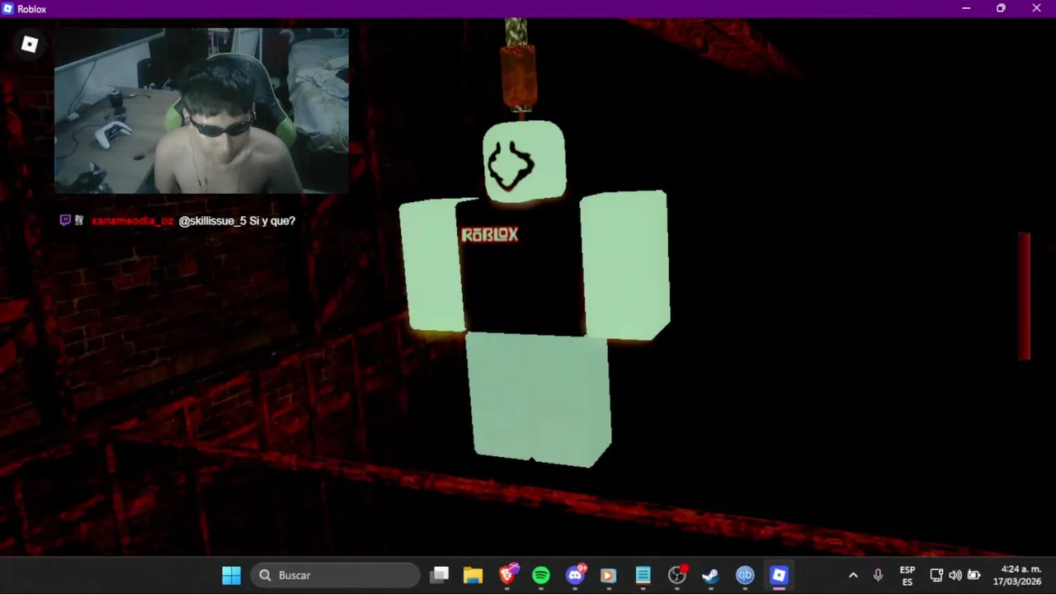Open the Windows Start menu
Image resolution: width=1056 pixels, height=594 pixels.
click(x=232, y=575)
